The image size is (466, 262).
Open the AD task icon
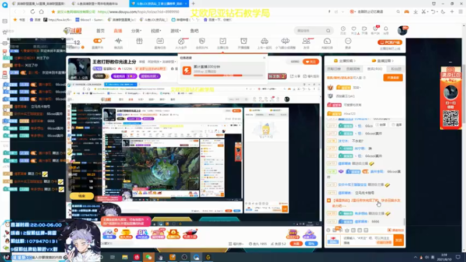(x=160, y=41)
